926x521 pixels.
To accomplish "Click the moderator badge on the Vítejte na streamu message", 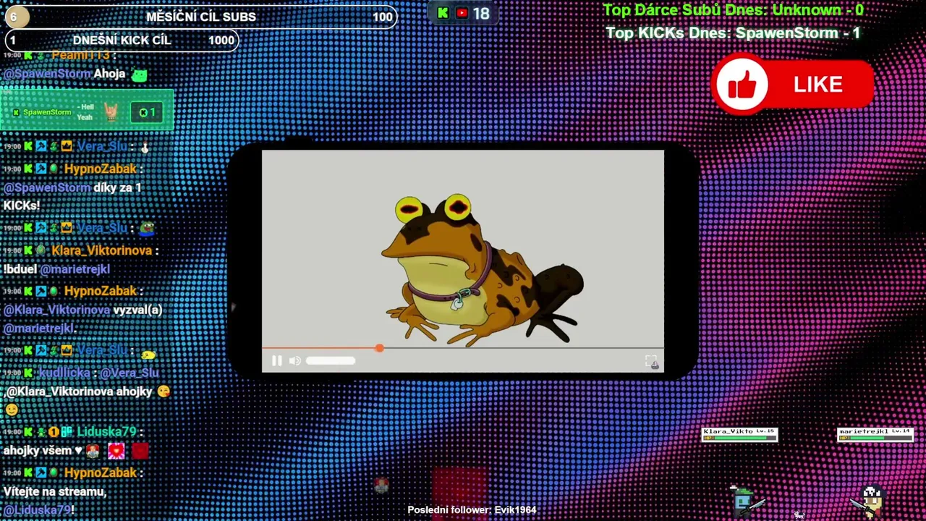I will pyautogui.click(x=41, y=473).
